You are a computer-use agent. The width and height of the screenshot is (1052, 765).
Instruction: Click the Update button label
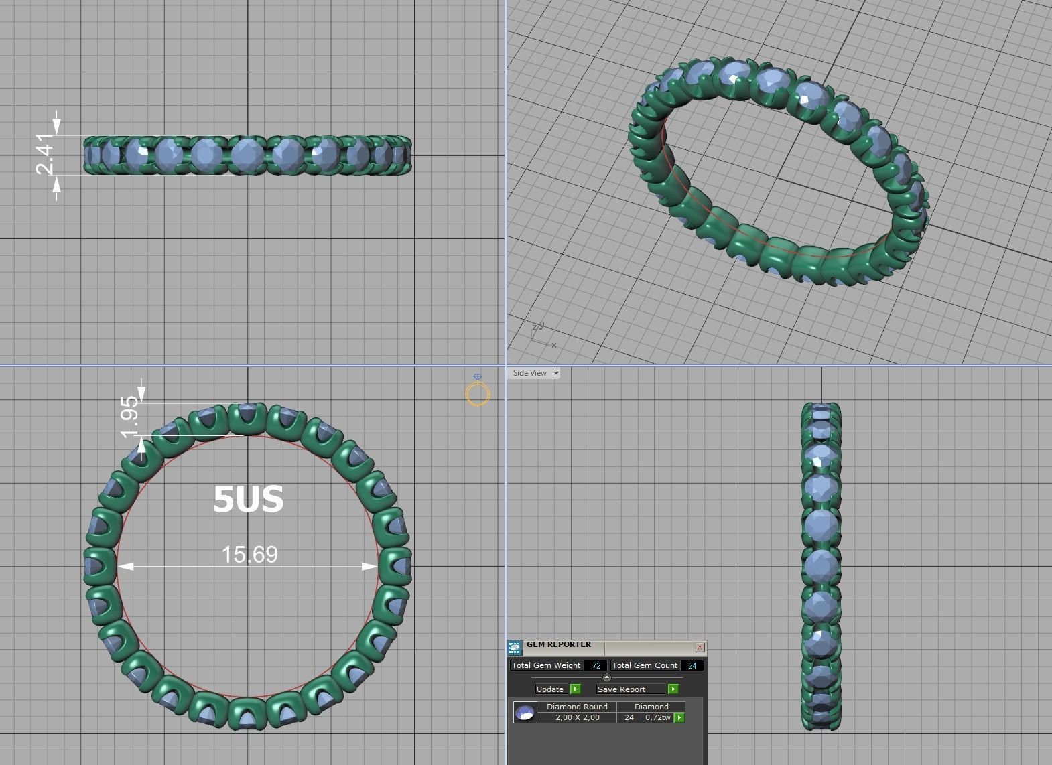click(550, 689)
